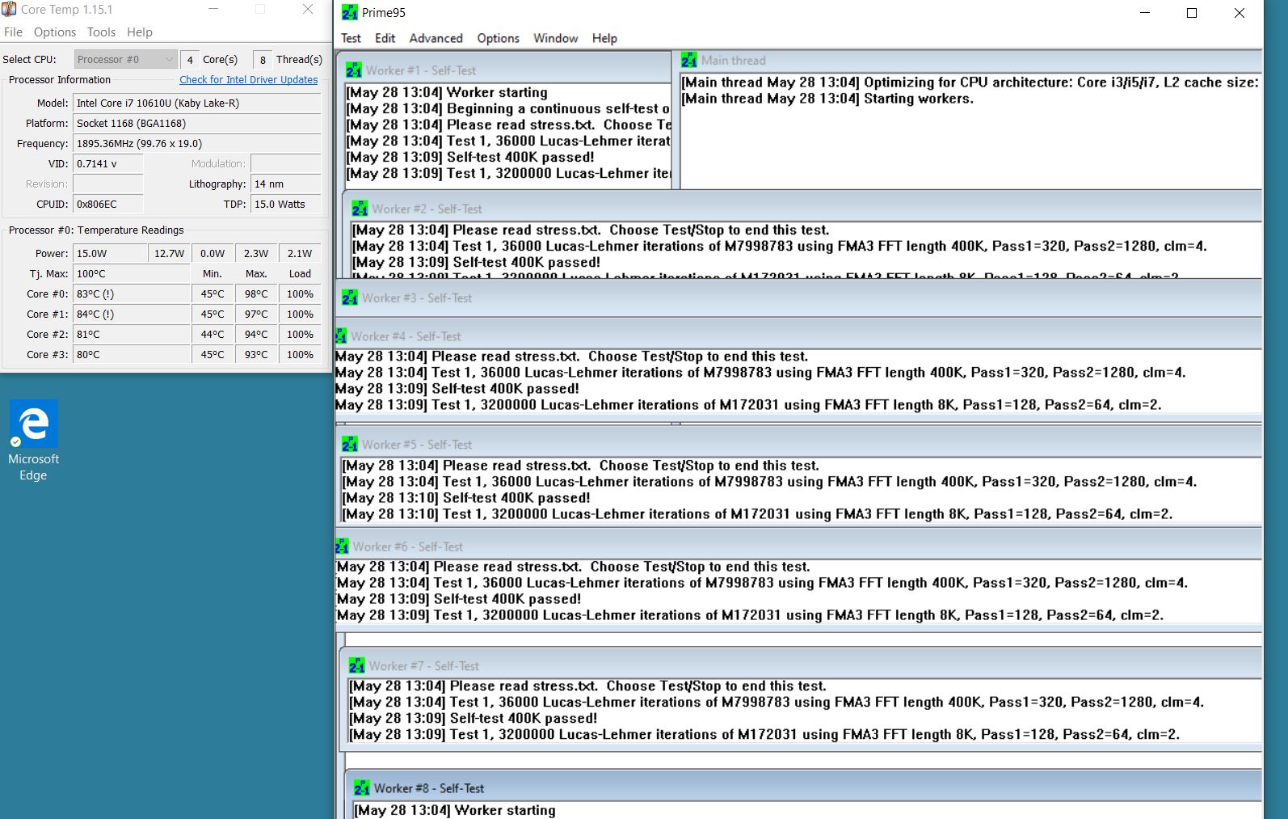Click the Frequency field 1895.36MHz
The image size is (1288, 819).
pos(197,144)
